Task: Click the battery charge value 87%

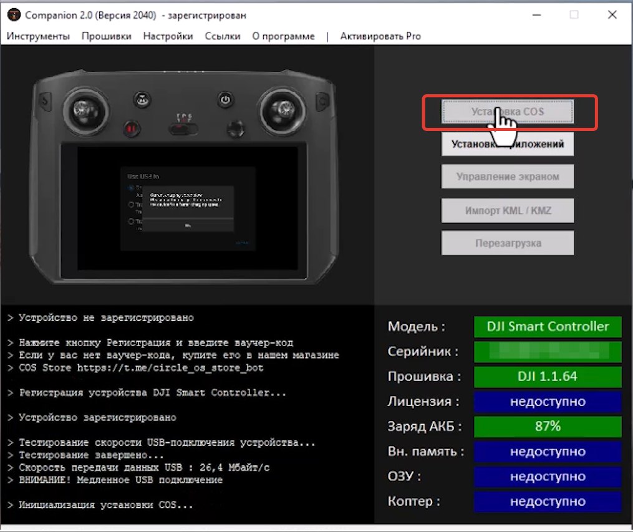Action: (548, 426)
